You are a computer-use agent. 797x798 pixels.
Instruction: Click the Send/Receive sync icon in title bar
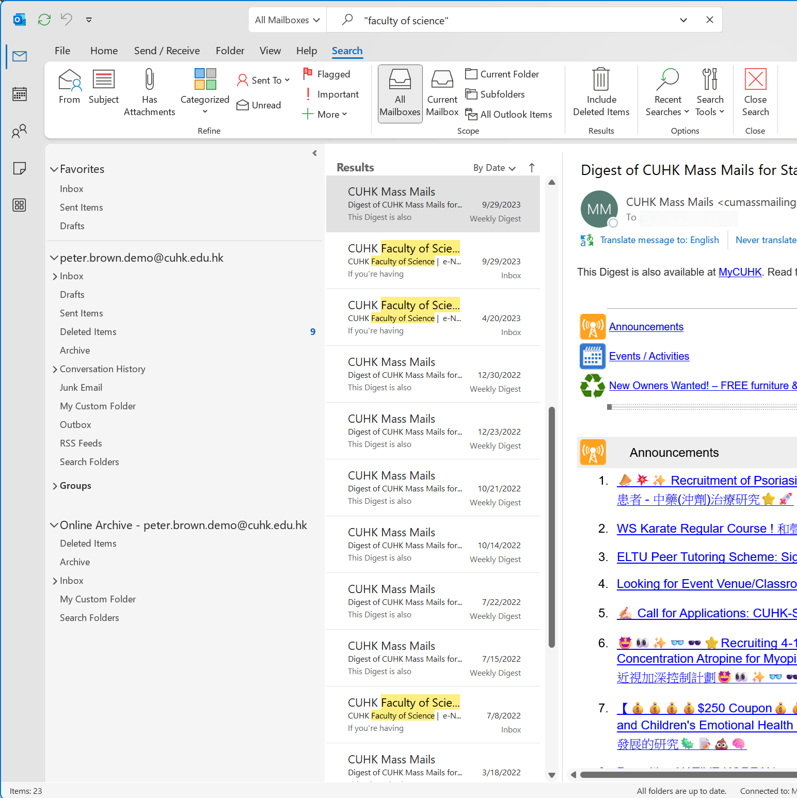tap(44, 20)
